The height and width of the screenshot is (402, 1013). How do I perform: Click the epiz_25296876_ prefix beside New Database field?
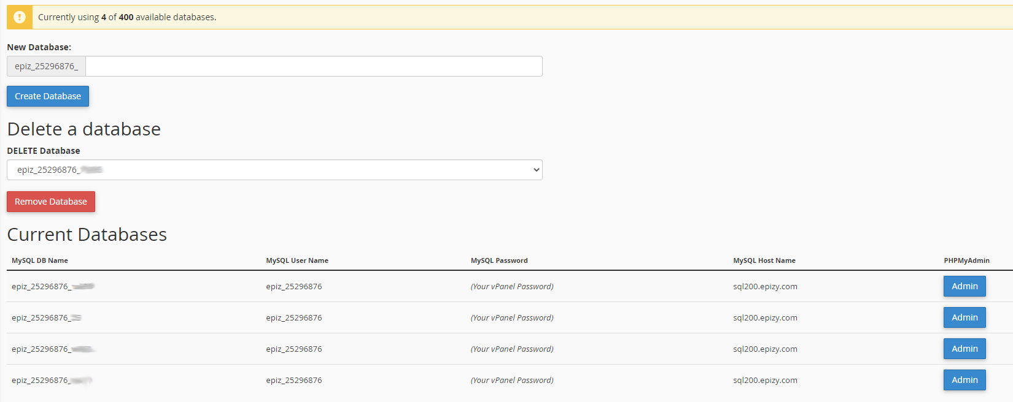coord(47,66)
